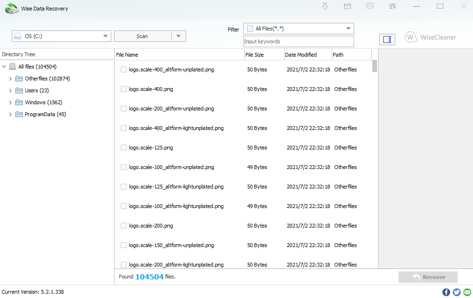Open the main menu list icon

pos(392,6)
